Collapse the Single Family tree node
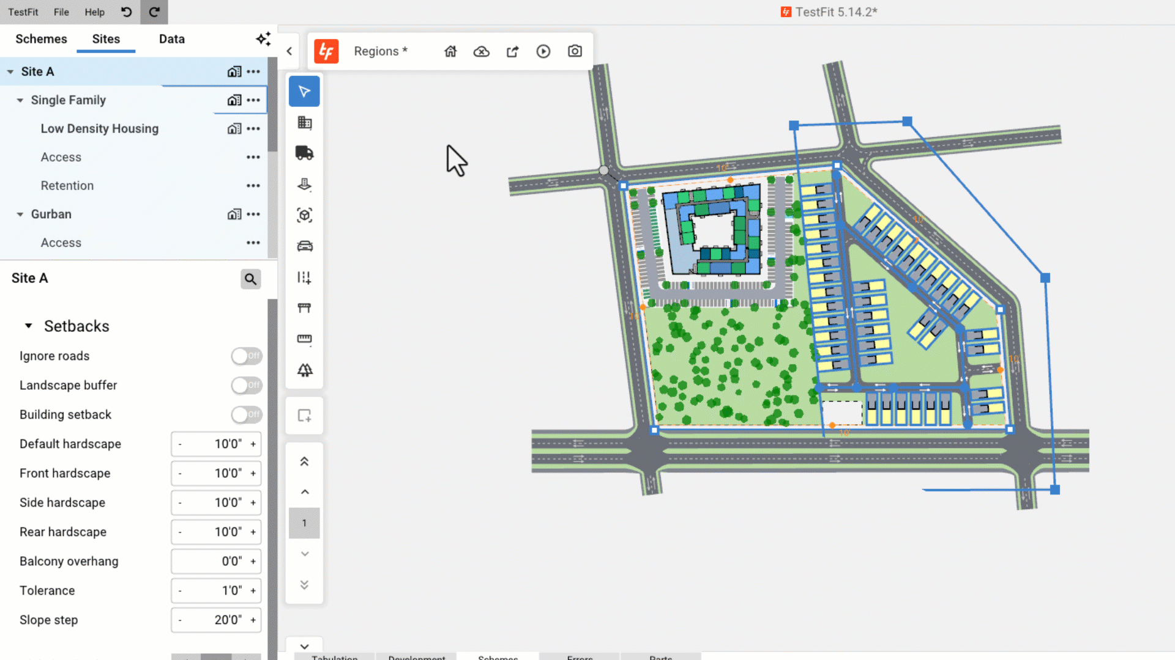The height and width of the screenshot is (660, 1175). (20, 100)
